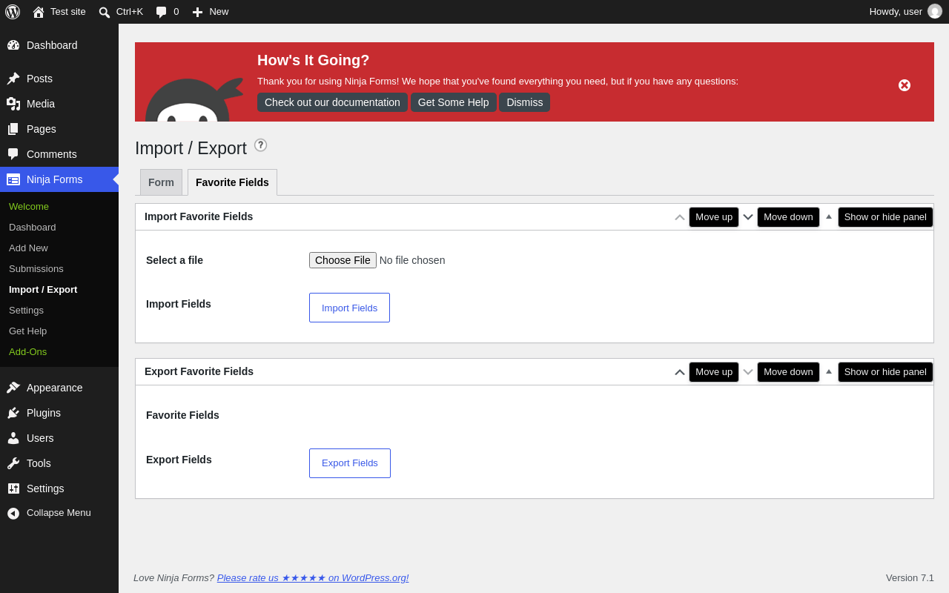Open the Pages menu label

(x=42, y=129)
